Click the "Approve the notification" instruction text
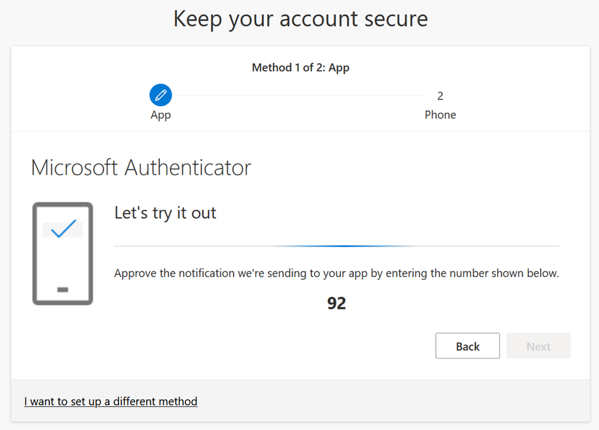 click(336, 273)
